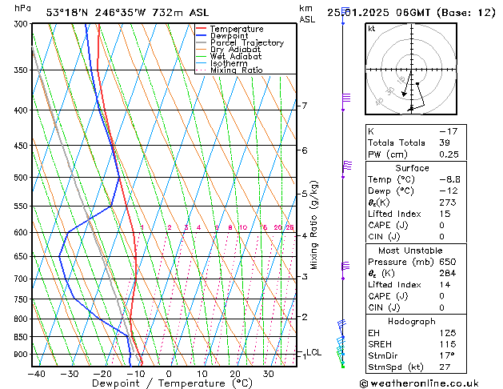Click the wind barb near 850 hPa
The height and width of the screenshot is (389, 503).
(x=341, y=329)
